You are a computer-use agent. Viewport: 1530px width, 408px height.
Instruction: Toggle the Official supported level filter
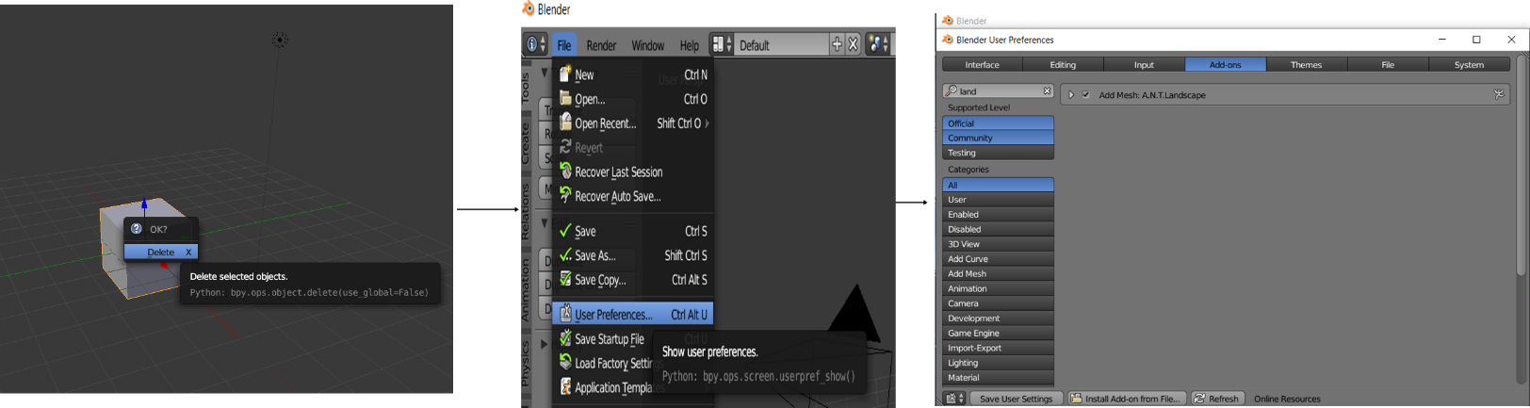tap(998, 122)
